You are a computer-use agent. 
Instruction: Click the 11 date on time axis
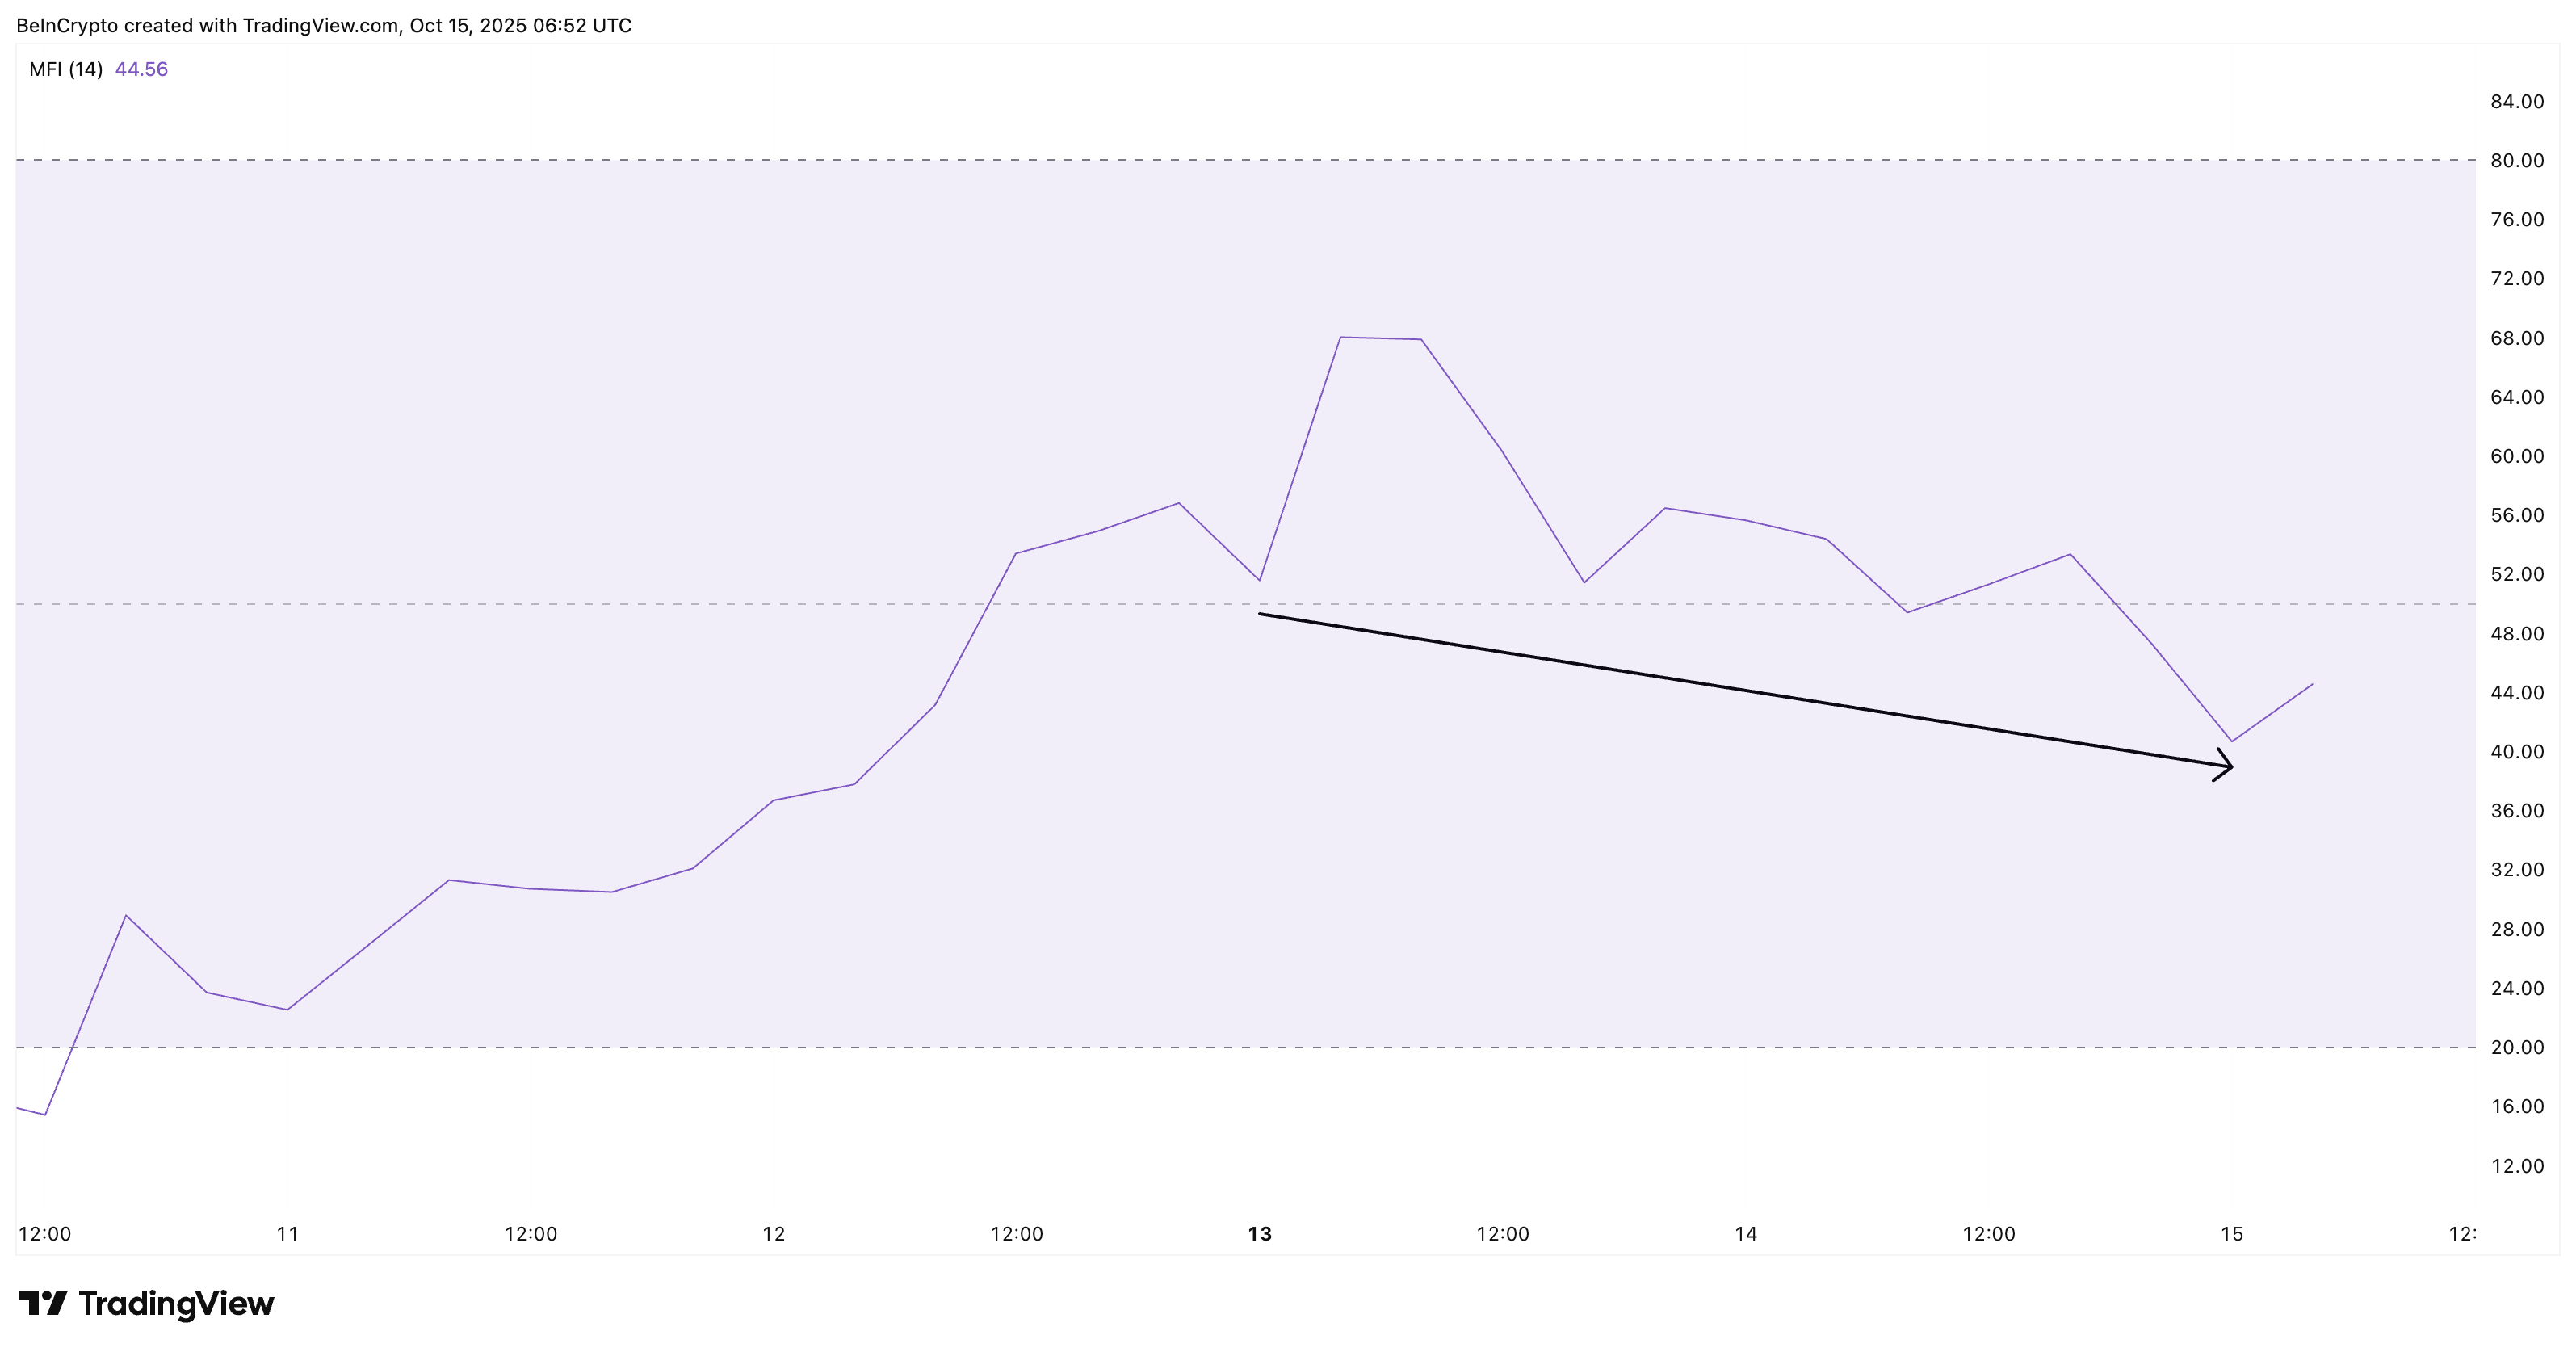tap(288, 1234)
